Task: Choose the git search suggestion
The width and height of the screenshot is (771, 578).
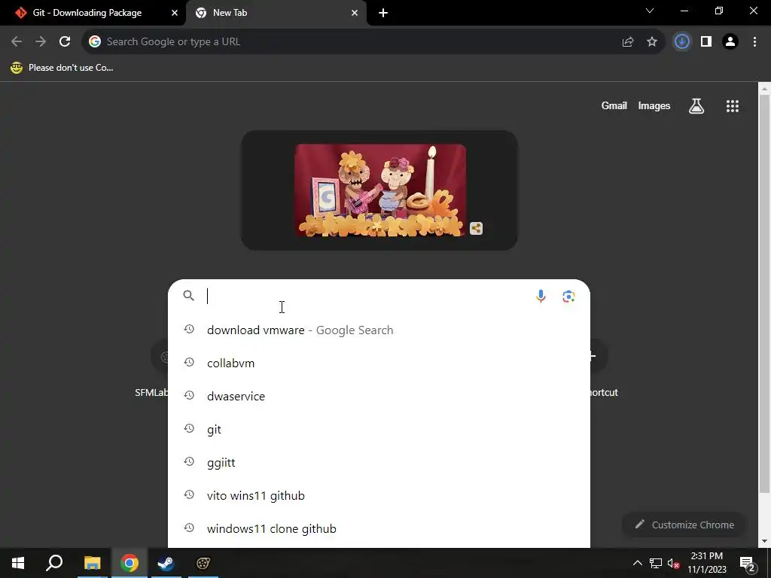Action: pos(379,430)
